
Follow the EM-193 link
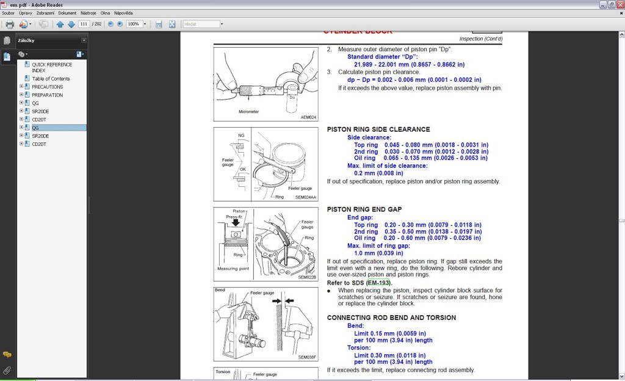tap(378, 283)
